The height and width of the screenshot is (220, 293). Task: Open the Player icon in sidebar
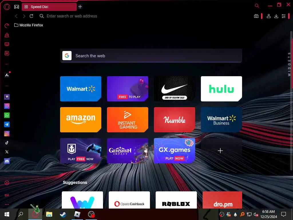pos(7,183)
